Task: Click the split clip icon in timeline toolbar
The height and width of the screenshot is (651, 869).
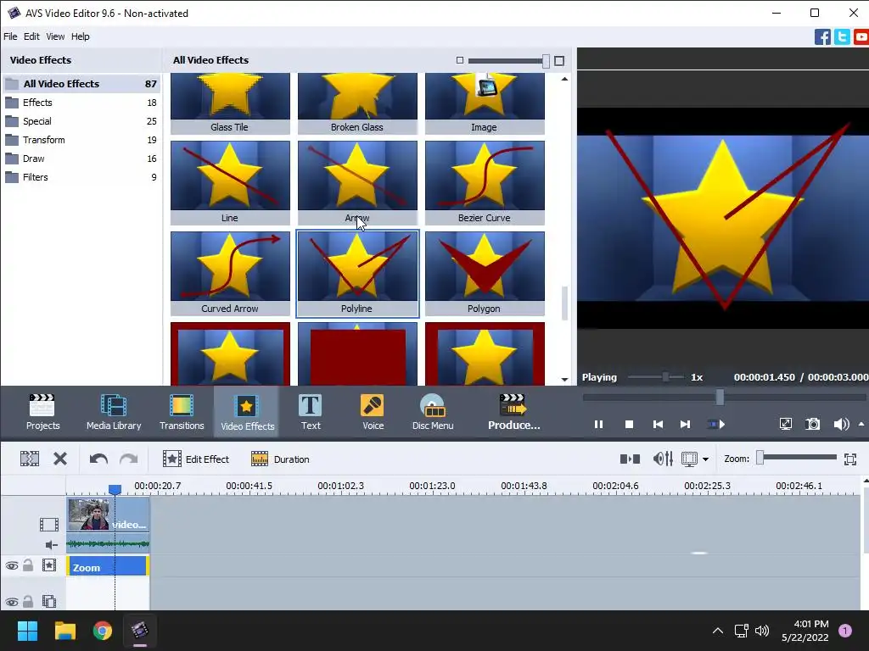Action: 30,459
